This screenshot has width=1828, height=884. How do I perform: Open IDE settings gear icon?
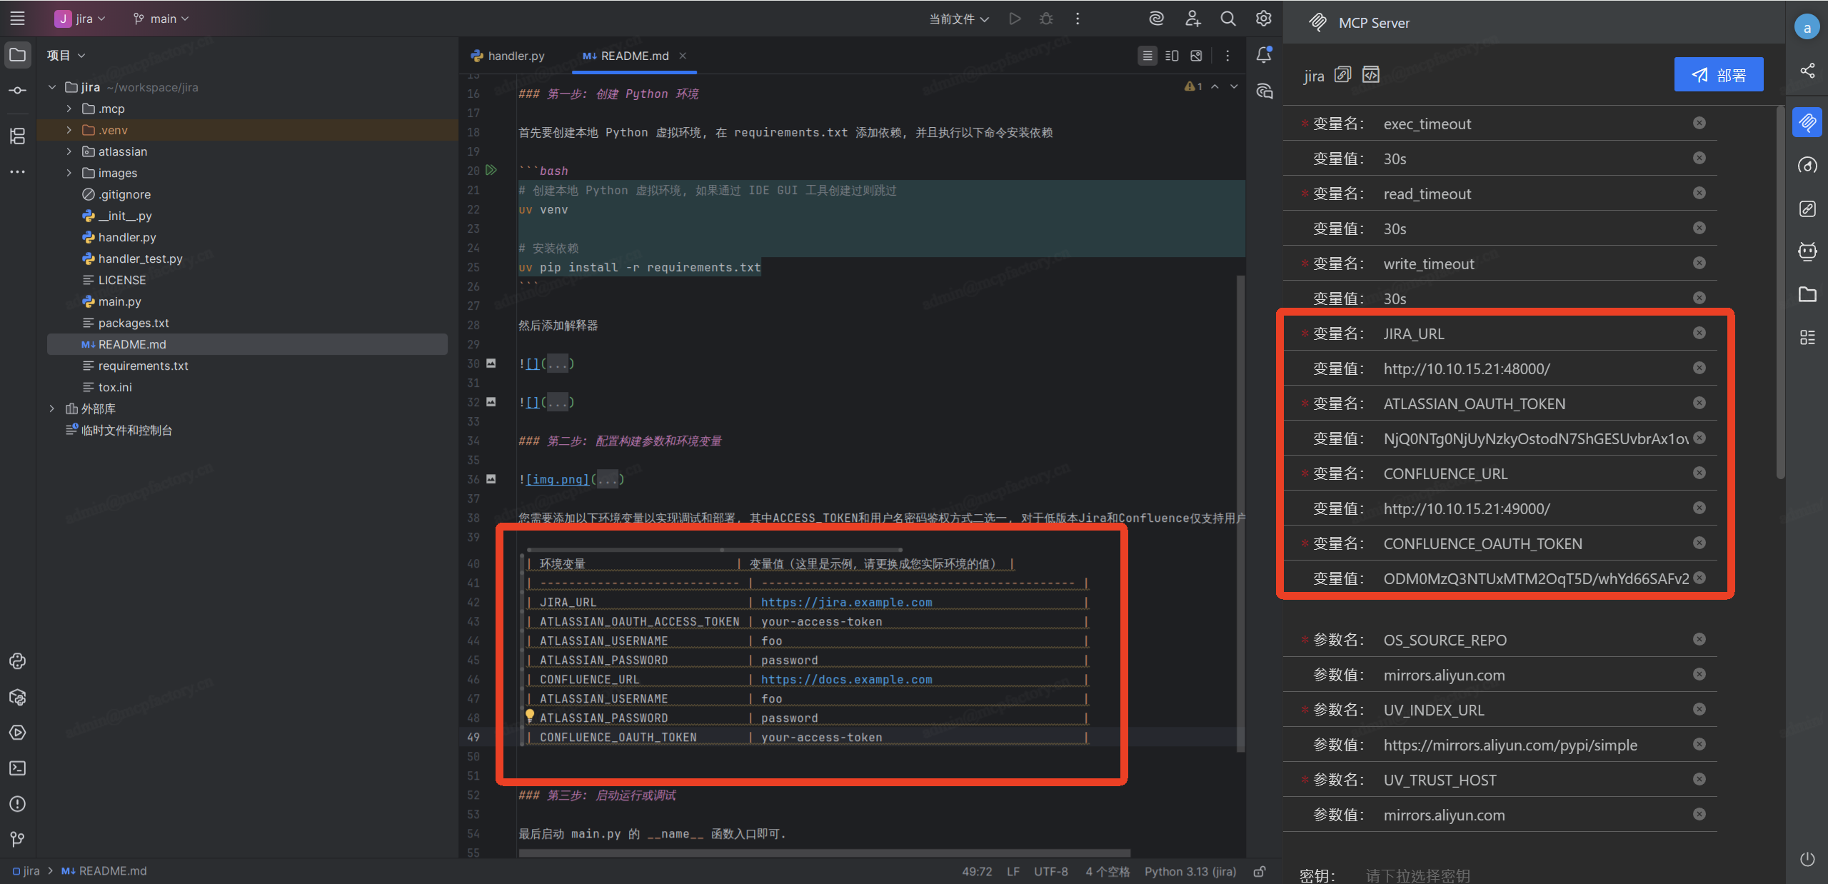1263,19
